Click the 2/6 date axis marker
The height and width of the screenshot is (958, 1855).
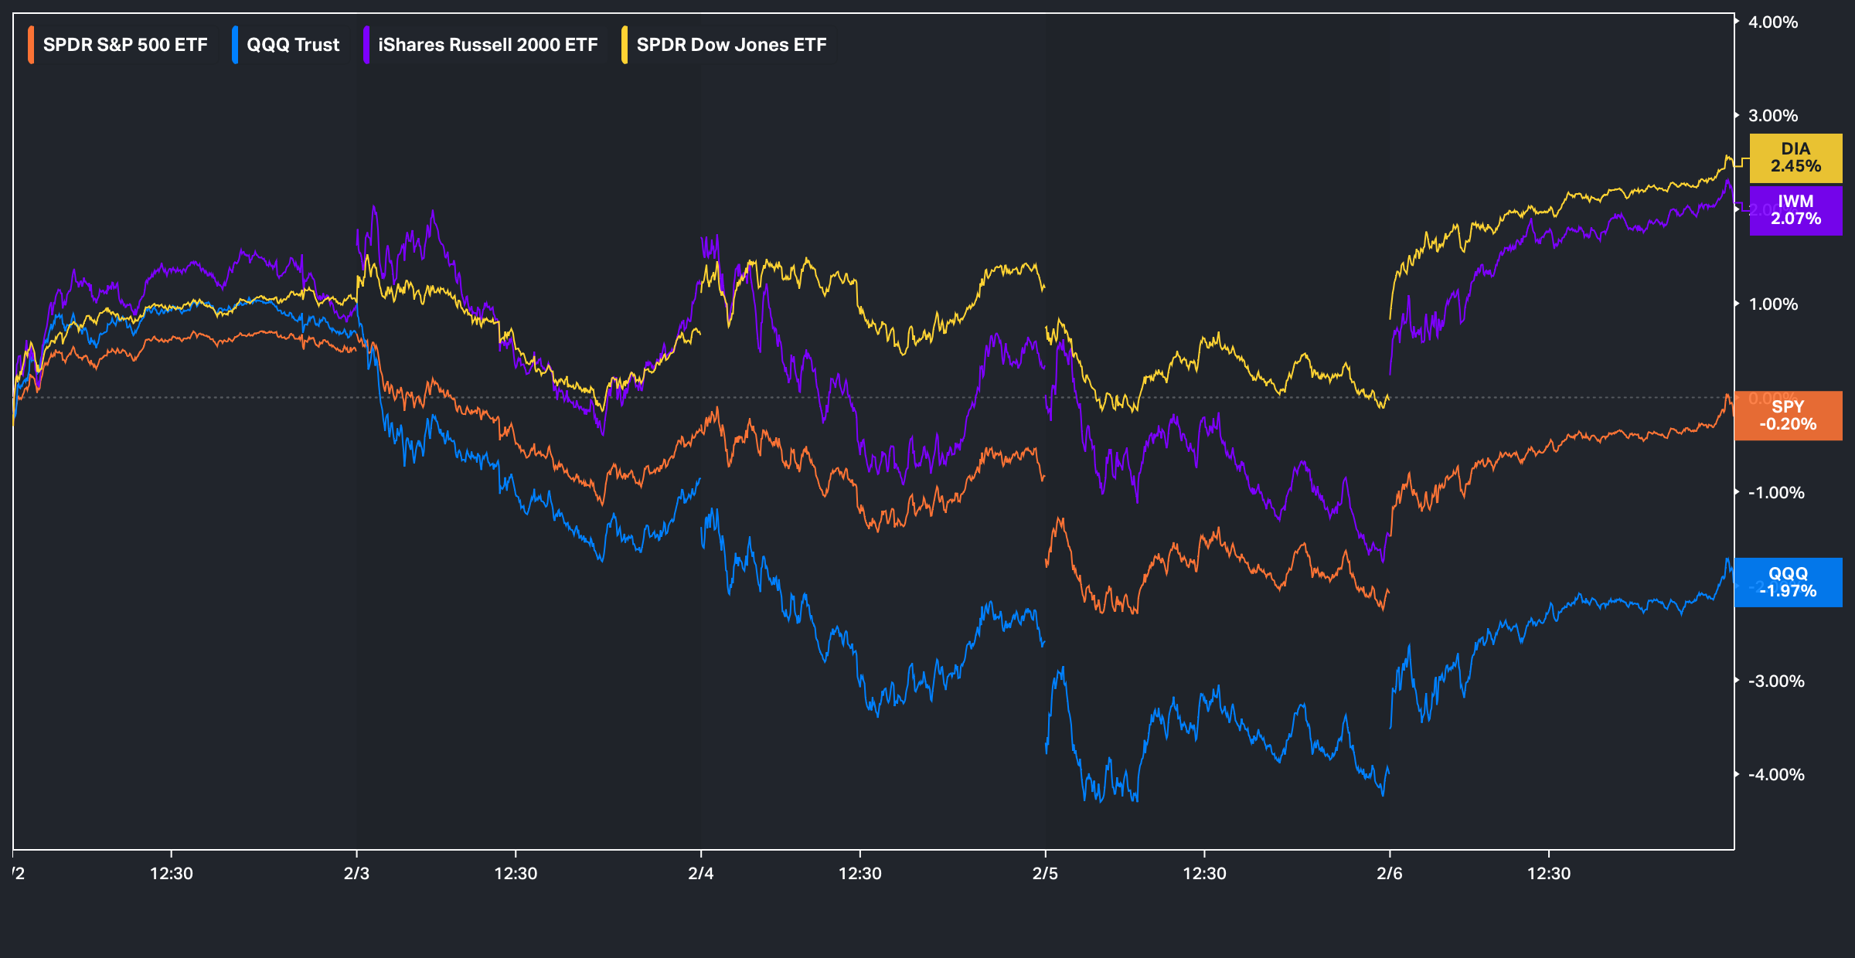(x=1390, y=874)
